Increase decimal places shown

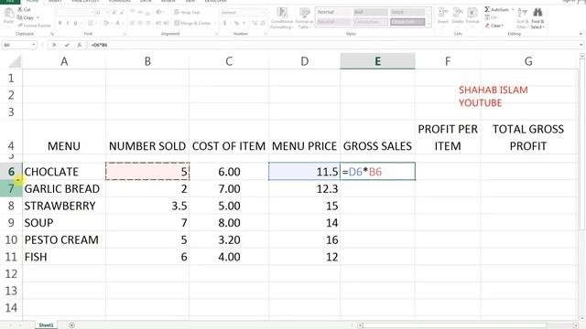click(x=255, y=23)
